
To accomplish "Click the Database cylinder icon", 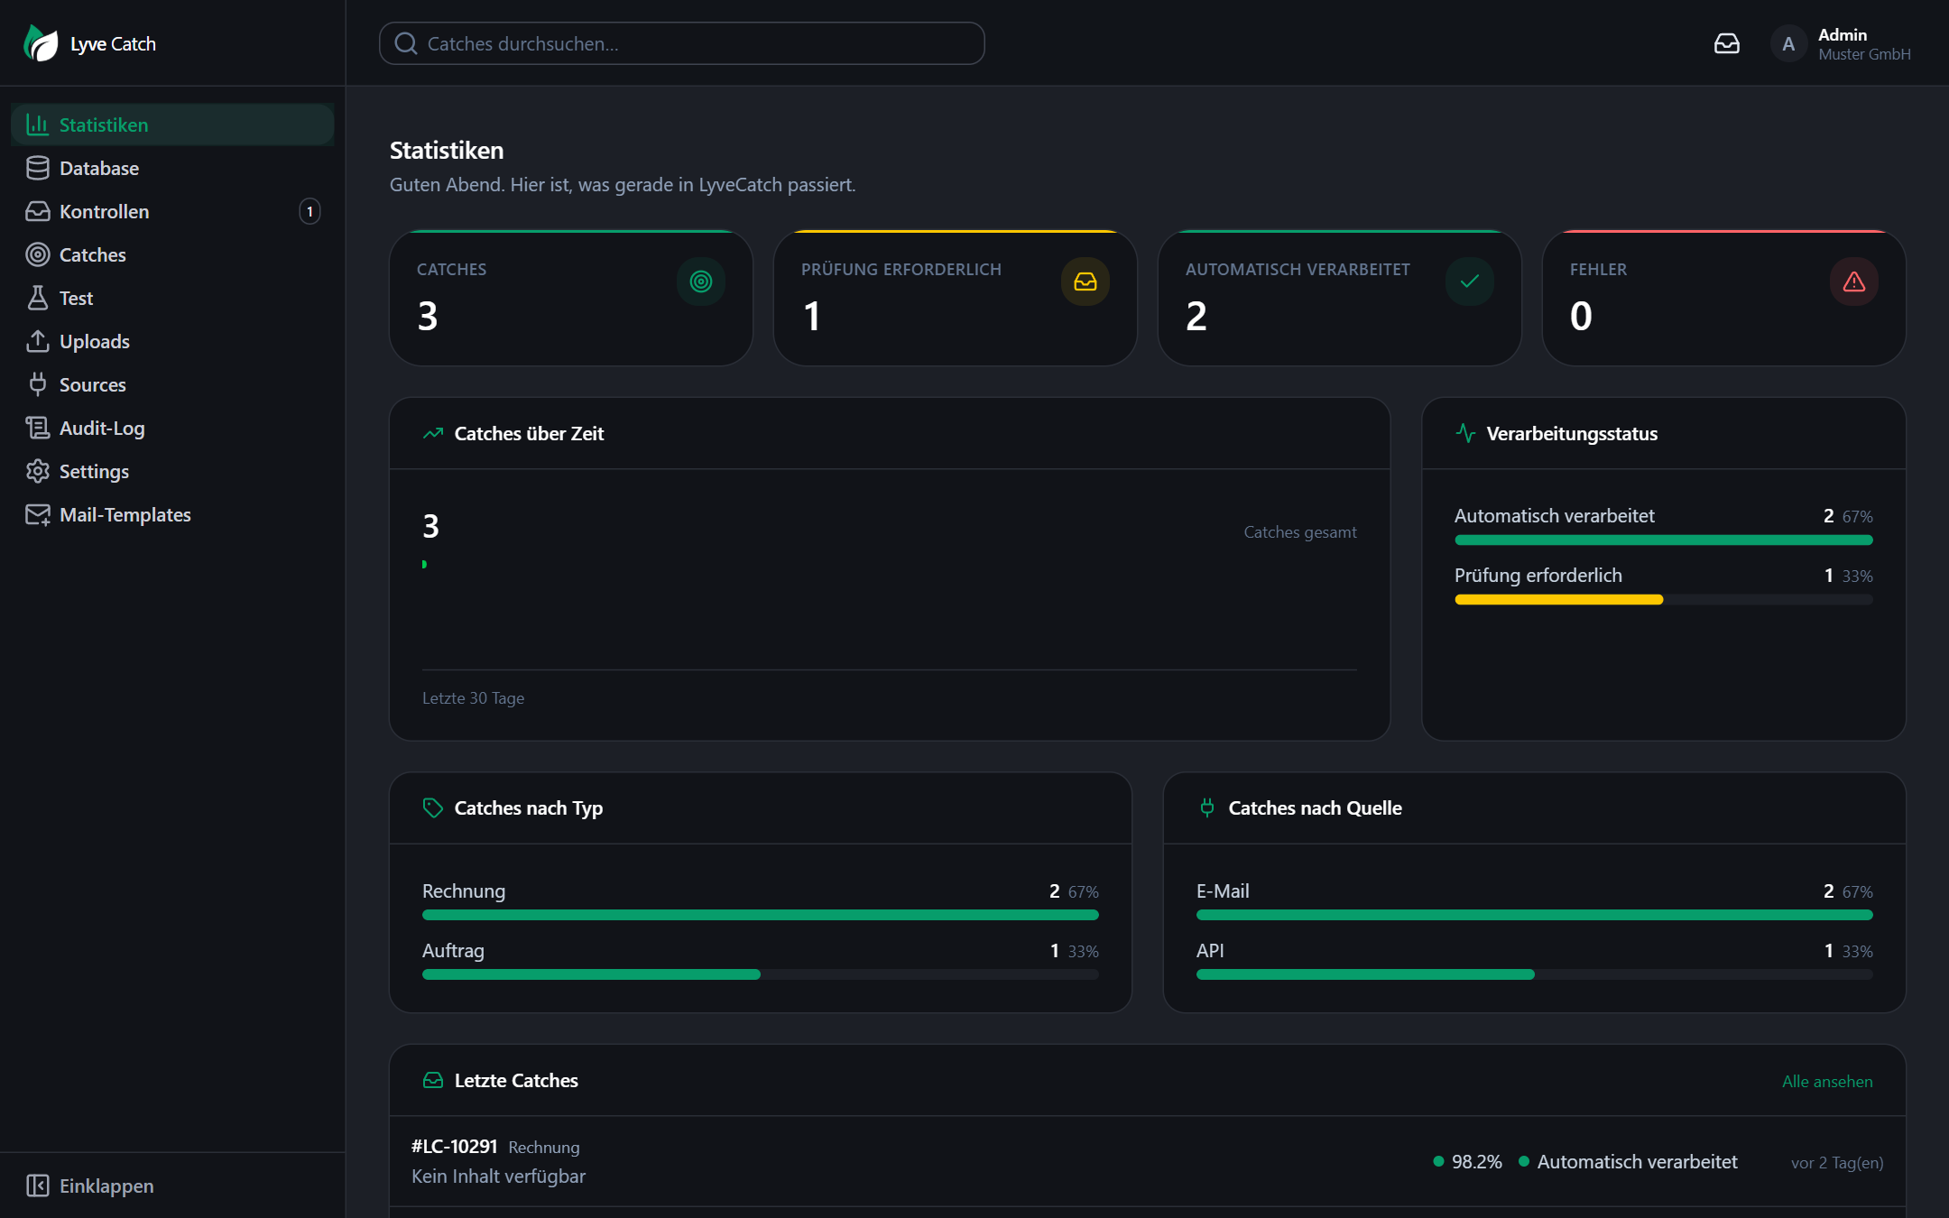I will click(38, 168).
